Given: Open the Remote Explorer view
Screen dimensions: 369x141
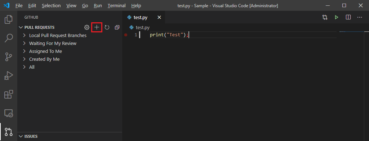Looking at the screenshot, I should tap(9, 113).
